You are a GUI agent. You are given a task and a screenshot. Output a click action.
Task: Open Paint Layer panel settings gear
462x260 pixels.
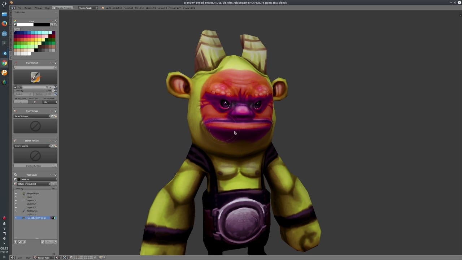tap(55, 175)
